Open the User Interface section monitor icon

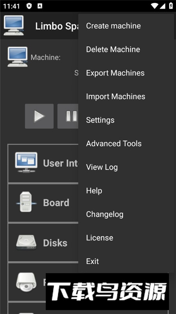tap(26, 162)
